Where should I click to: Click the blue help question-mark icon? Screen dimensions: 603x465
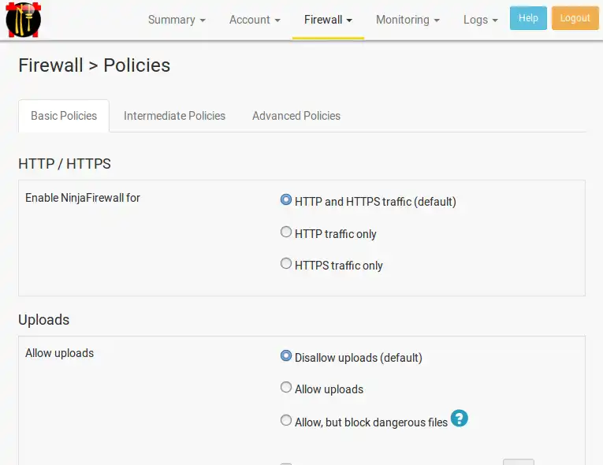pos(460,418)
